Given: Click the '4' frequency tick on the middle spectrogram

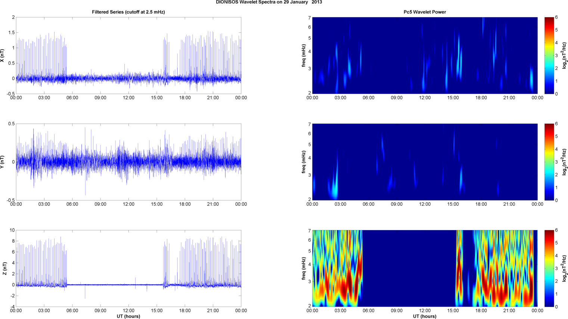Looking at the screenshot, I should 310,158.
